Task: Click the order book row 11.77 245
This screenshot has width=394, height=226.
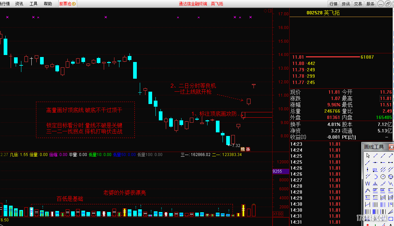Action: pos(304,82)
